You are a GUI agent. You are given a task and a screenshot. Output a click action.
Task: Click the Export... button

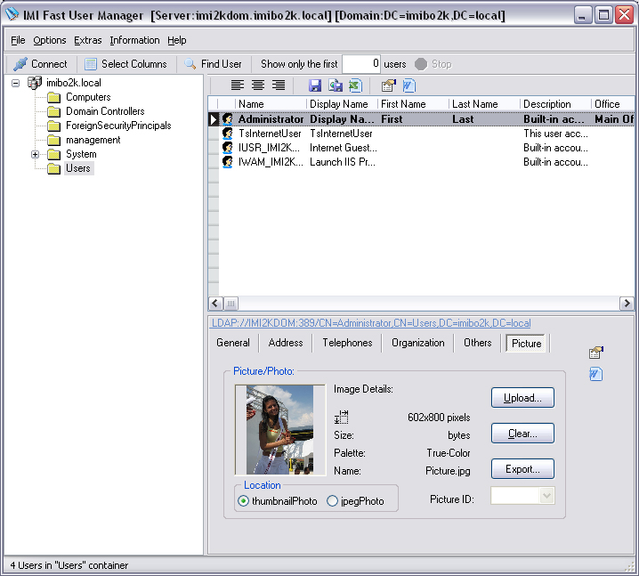pos(522,469)
